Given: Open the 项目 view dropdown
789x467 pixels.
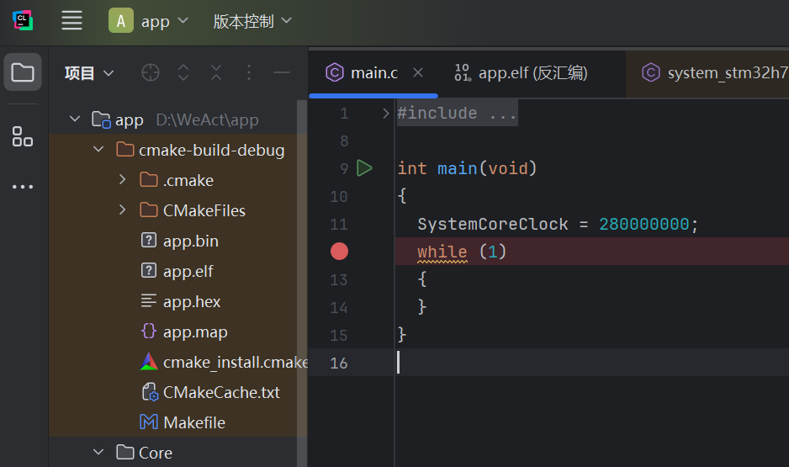Looking at the screenshot, I should (89, 73).
